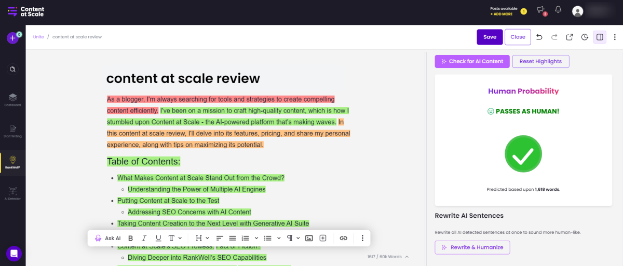Open announcements megaphone icon

[x=540, y=10]
